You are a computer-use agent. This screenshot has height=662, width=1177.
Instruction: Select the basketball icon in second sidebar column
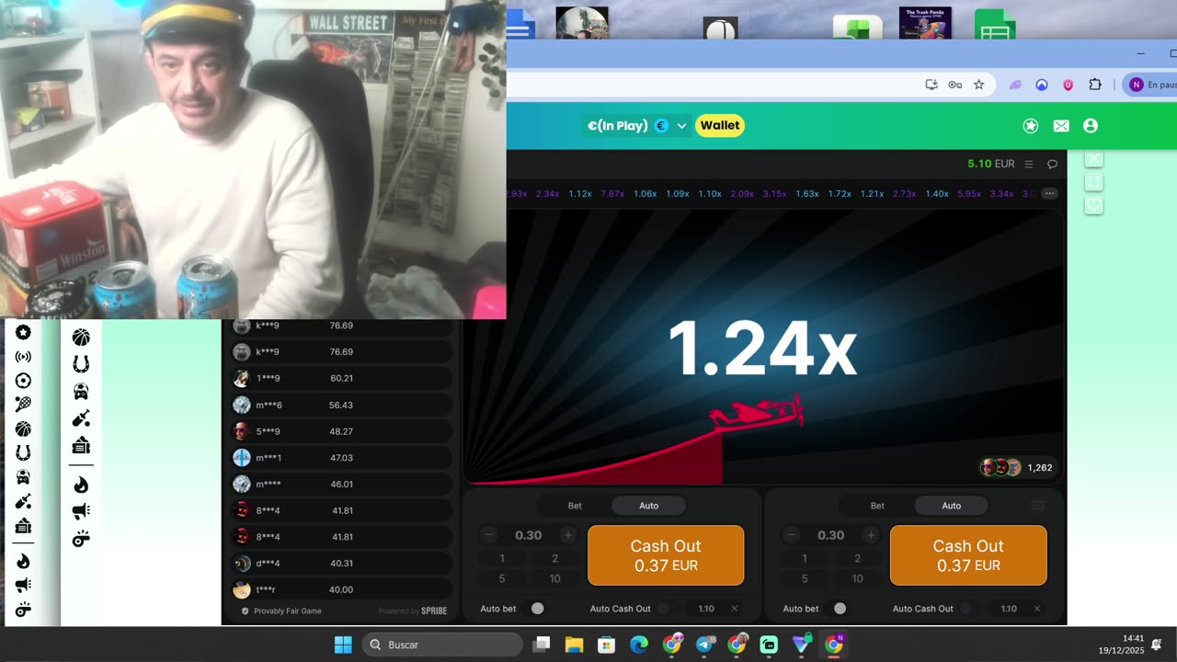click(81, 337)
